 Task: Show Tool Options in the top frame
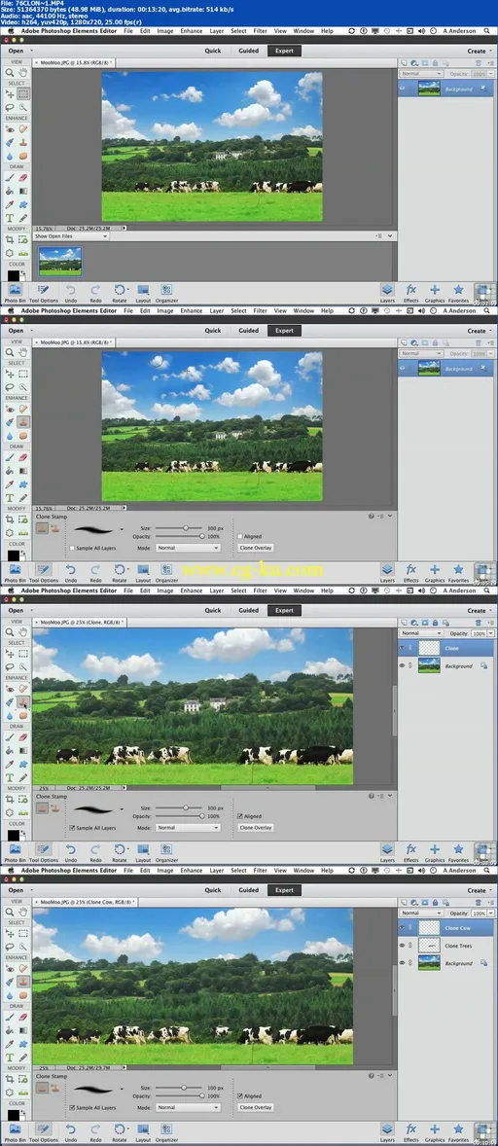tap(43, 292)
